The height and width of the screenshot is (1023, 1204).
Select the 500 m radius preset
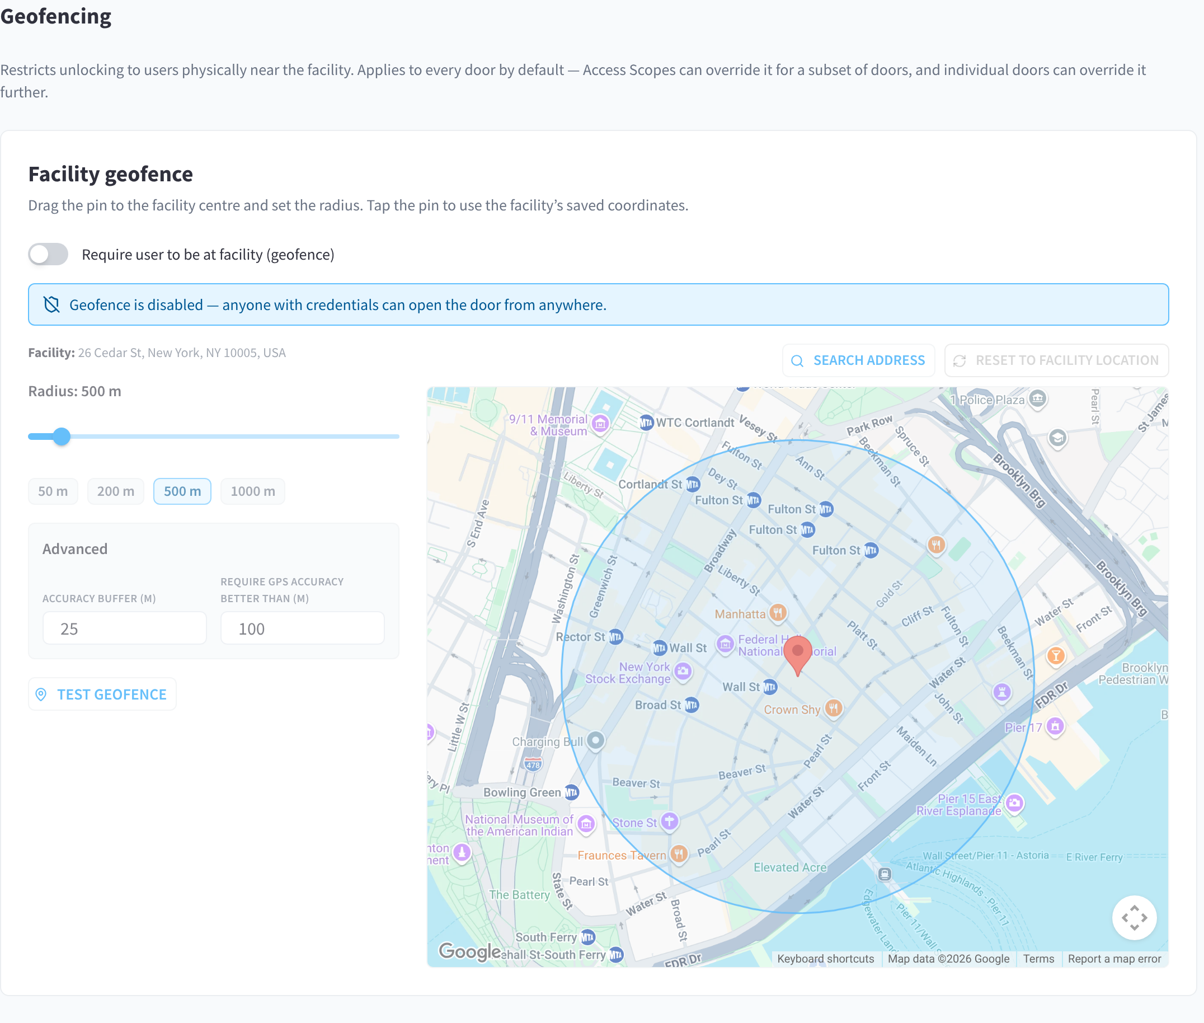pos(182,491)
